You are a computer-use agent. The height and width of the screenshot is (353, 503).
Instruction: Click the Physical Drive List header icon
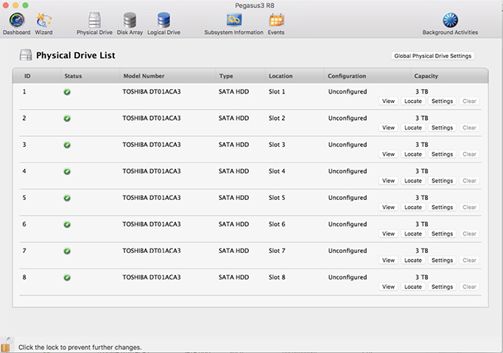point(26,55)
